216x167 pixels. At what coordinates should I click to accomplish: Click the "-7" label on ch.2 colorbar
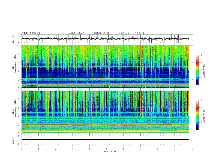[201, 130]
